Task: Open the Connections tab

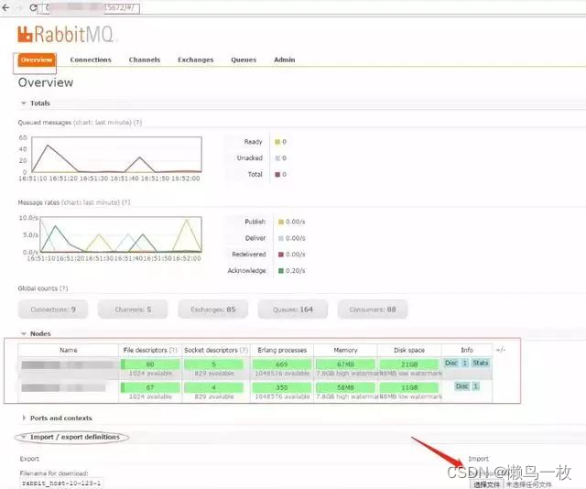Action: [91, 60]
